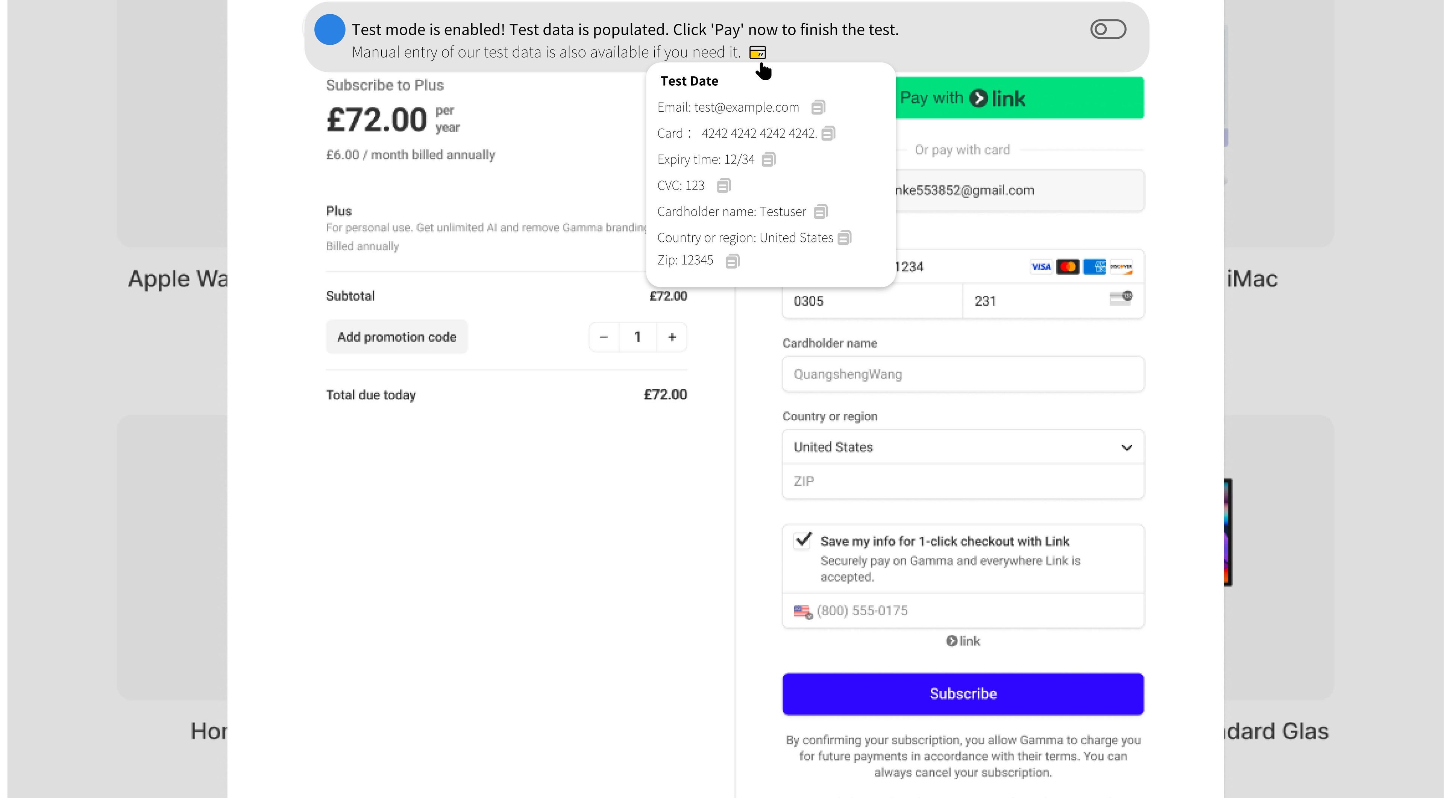Click the Cardholder name field

tap(963, 374)
